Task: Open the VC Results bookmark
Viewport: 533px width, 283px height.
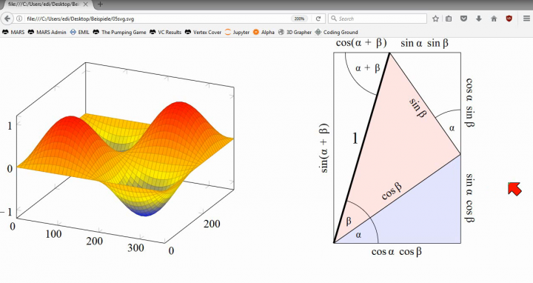Action: 166,33
